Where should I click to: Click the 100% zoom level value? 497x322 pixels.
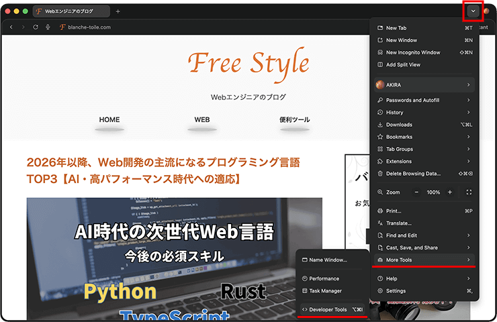(x=433, y=192)
